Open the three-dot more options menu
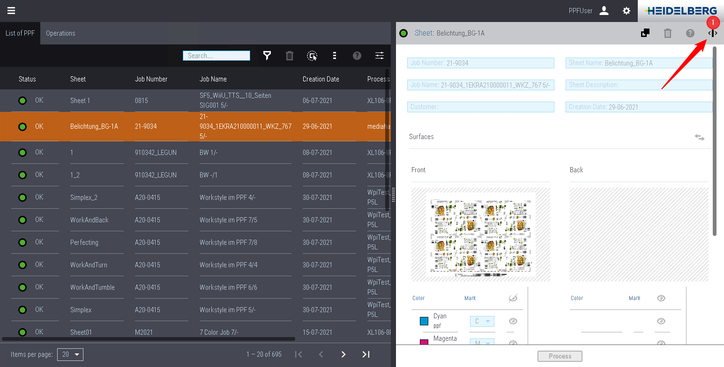The image size is (724, 367). coord(335,56)
